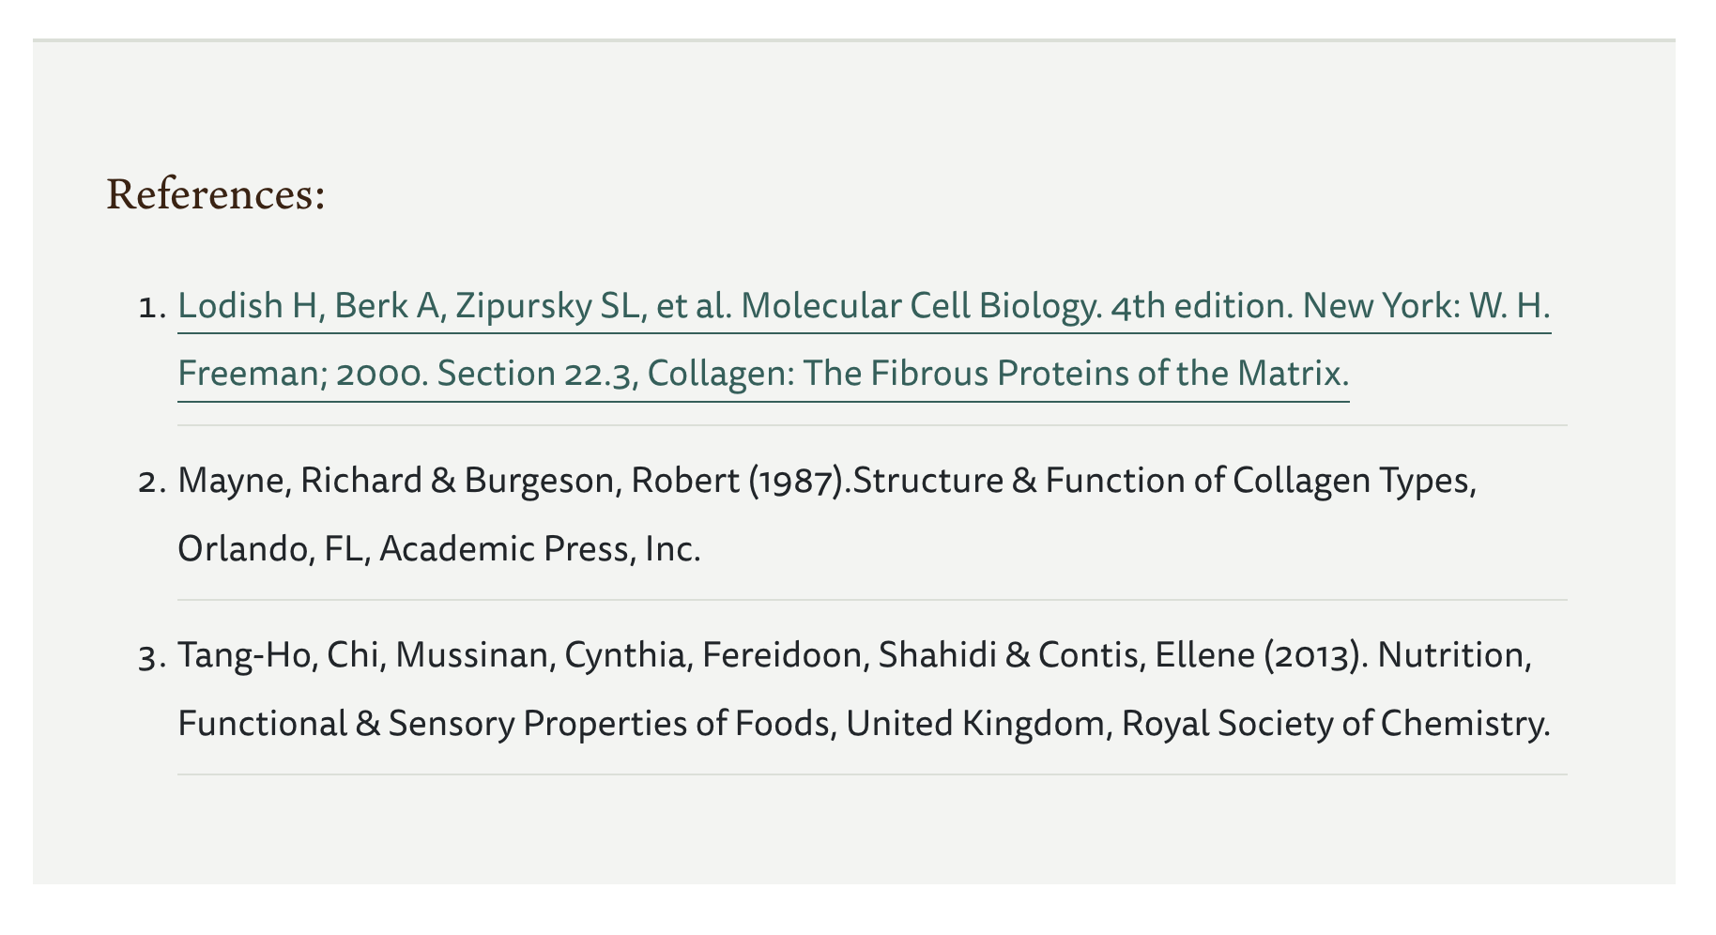1716x935 pixels.
Task: Click the "United Kingdom" text
Action: pos(973,725)
